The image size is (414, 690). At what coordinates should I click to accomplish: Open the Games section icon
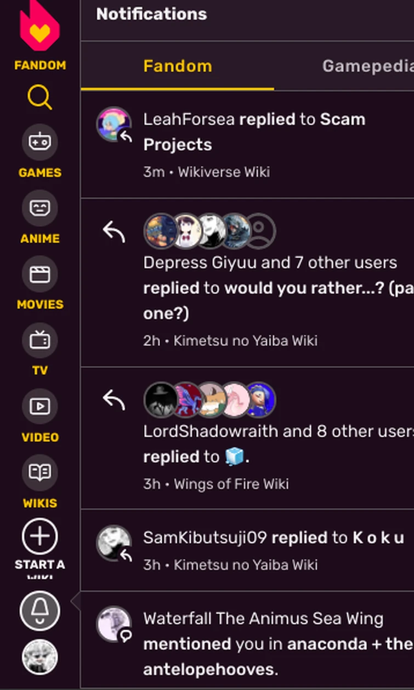[39, 142]
